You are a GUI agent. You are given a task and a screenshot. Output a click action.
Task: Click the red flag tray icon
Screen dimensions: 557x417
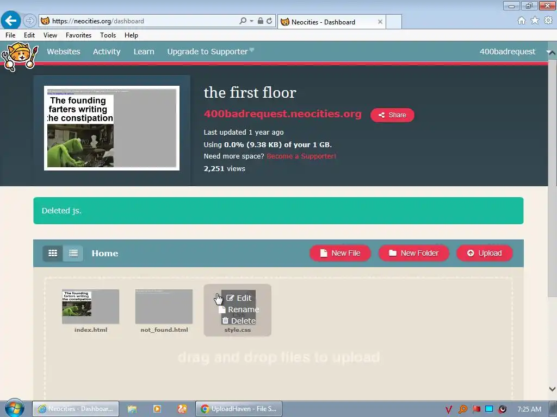[x=476, y=409]
